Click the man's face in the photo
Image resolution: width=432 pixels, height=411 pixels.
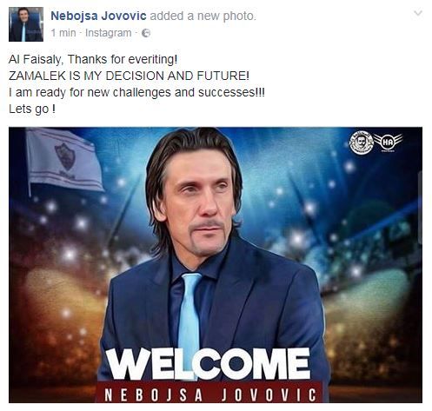pyautogui.click(x=200, y=202)
